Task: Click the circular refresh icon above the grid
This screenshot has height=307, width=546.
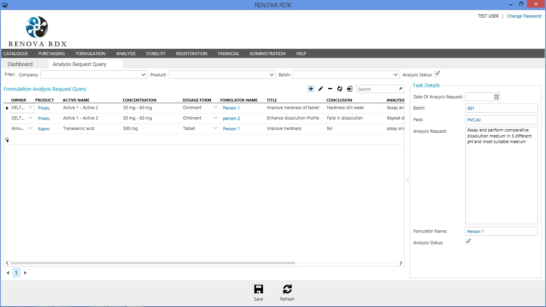Action: 339,89
